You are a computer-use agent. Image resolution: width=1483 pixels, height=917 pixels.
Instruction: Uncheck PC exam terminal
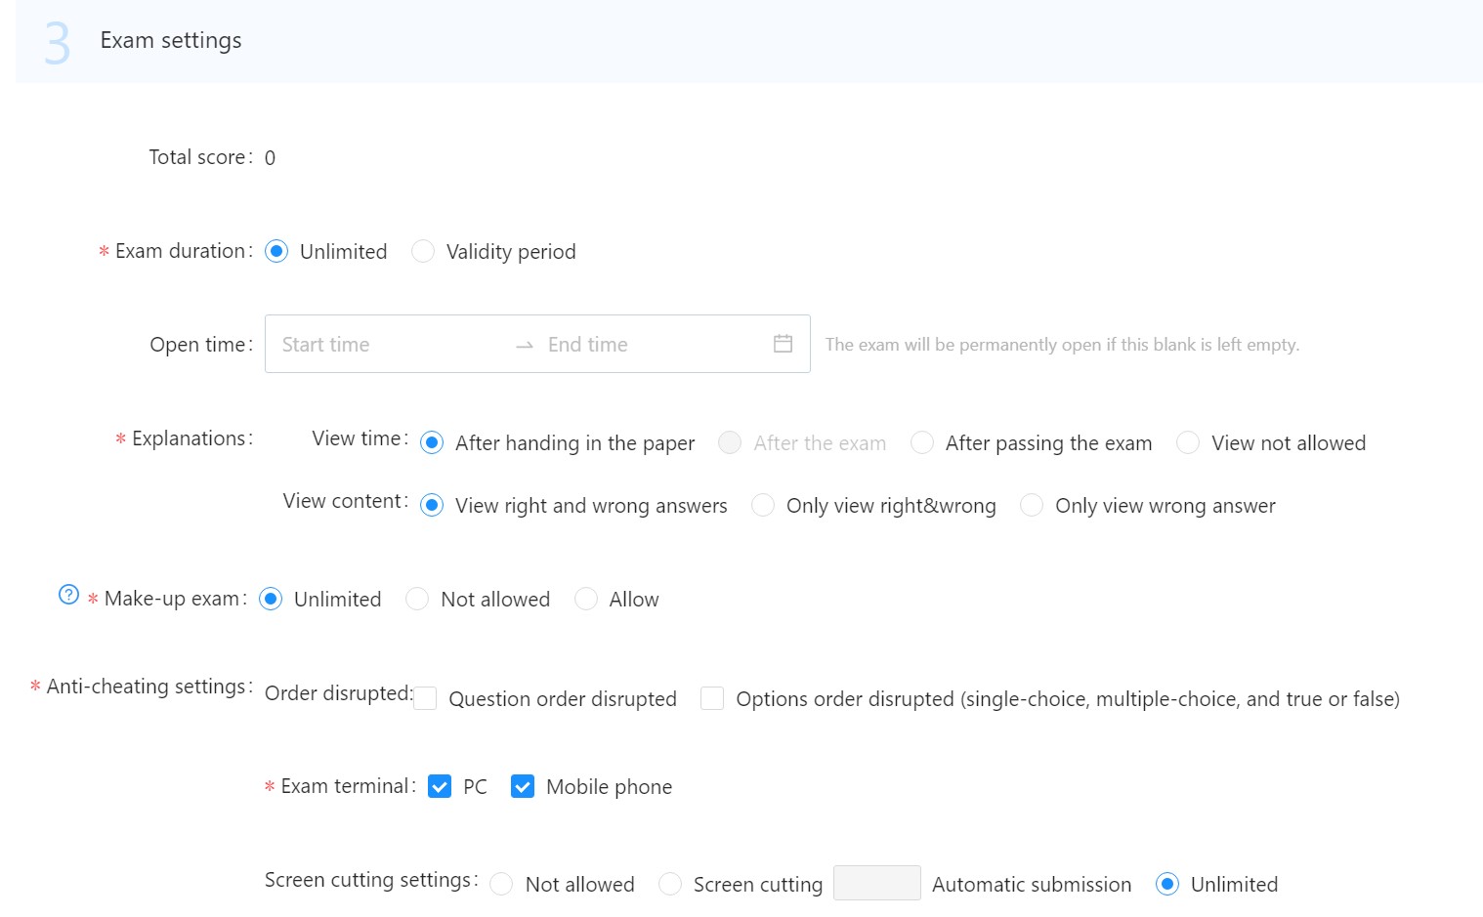coord(440,786)
